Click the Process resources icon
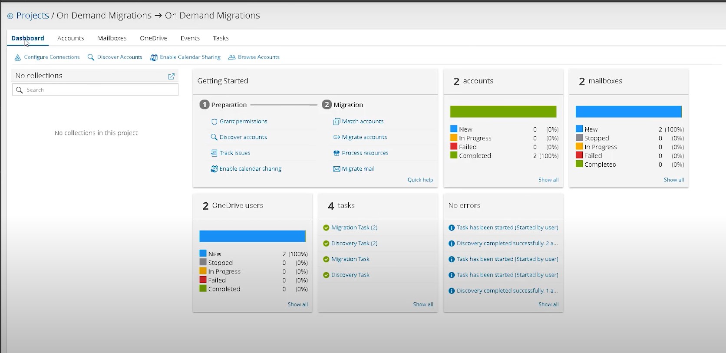The height and width of the screenshot is (353, 726). (337, 153)
